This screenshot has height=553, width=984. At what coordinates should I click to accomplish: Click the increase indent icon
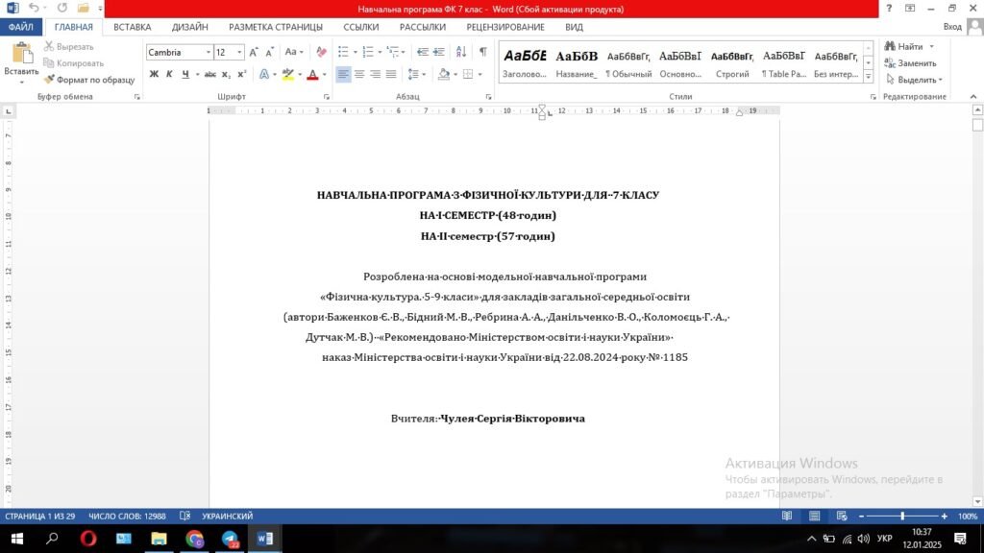pyautogui.click(x=439, y=52)
